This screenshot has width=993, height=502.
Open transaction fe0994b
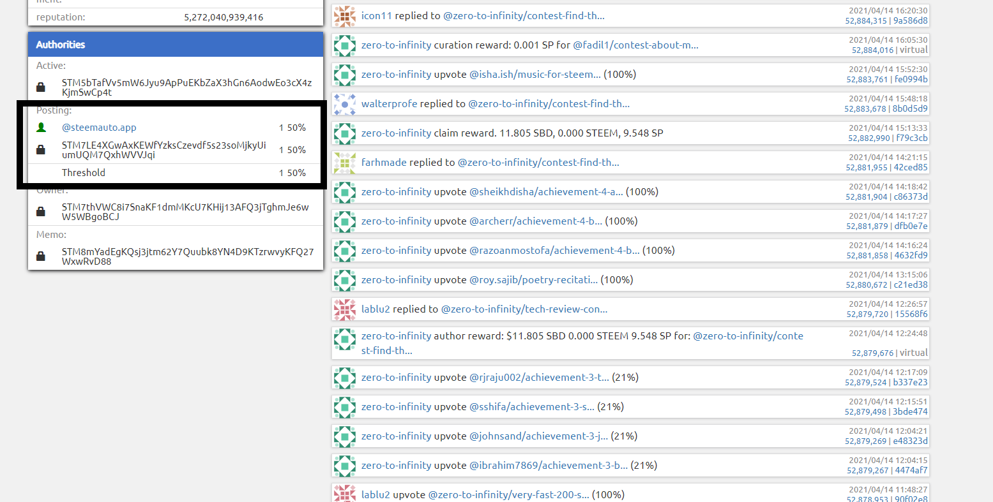tap(911, 80)
